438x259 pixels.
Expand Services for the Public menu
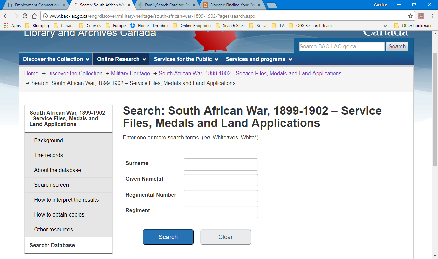tap(185, 59)
